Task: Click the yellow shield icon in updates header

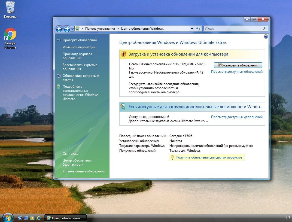Action: 123,54
